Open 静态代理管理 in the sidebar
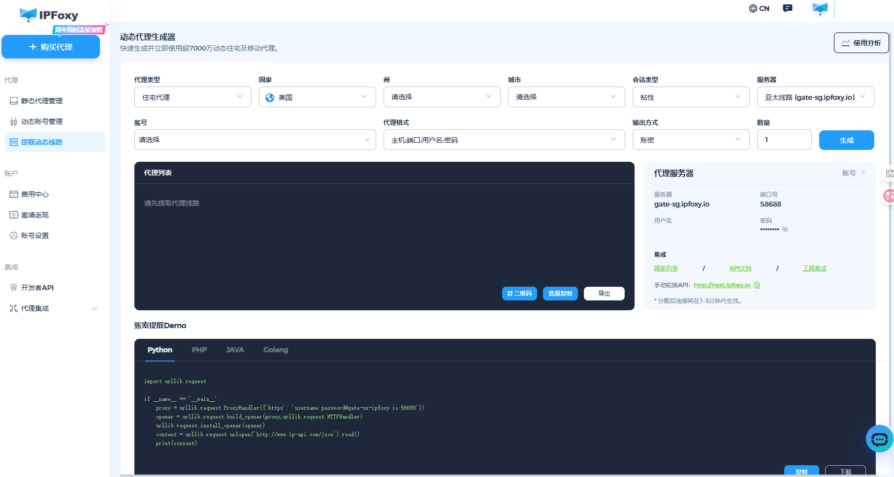 coord(42,101)
